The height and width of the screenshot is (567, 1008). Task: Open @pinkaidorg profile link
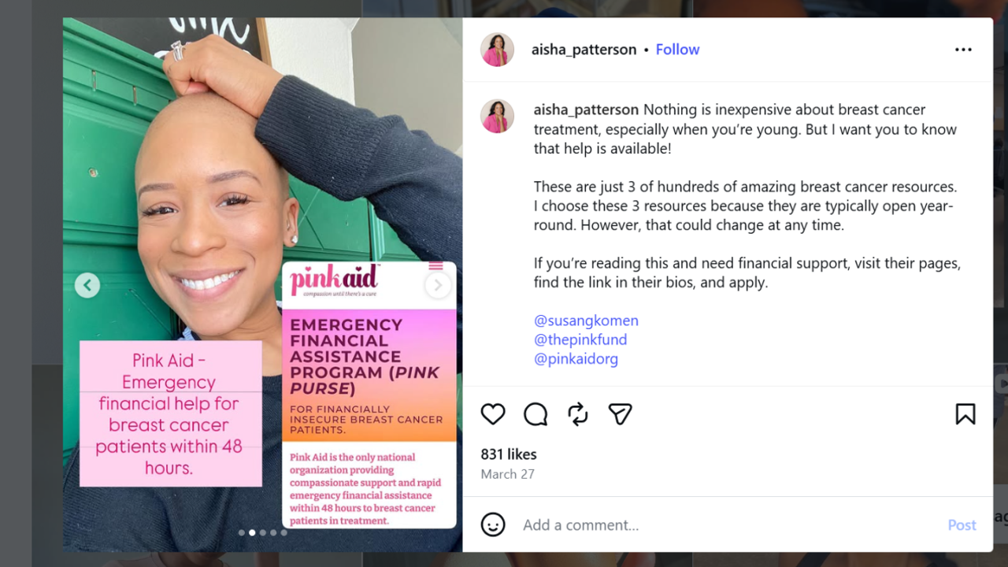576,358
